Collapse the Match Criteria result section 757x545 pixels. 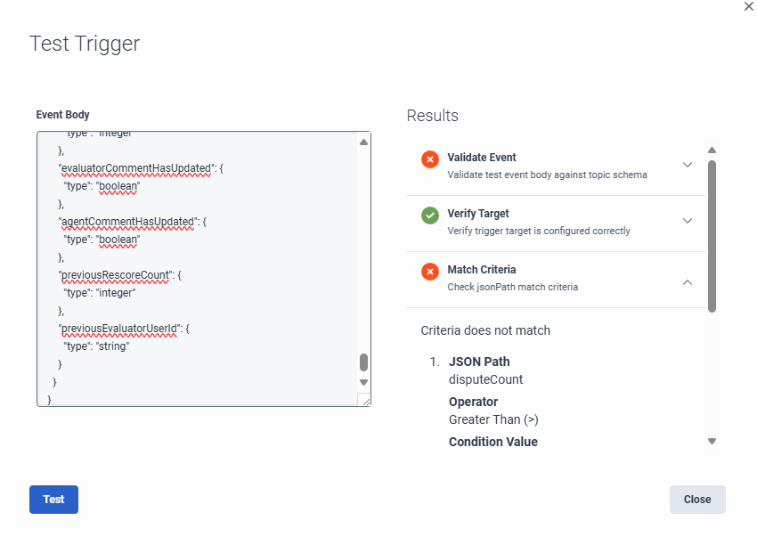pyautogui.click(x=688, y=282)
